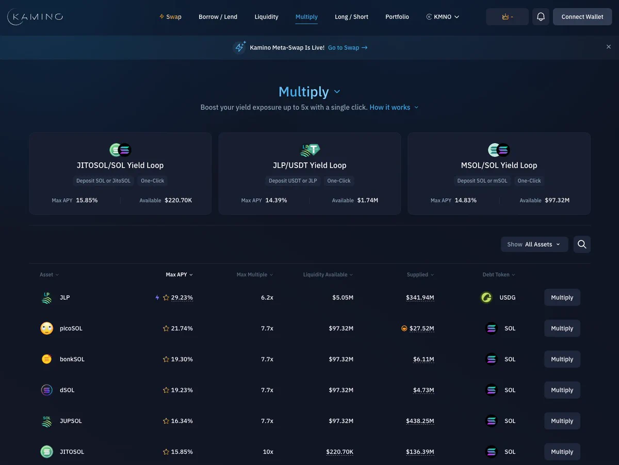The height and width of the screenshot is (465, 619).
Task: Click the orange icon beside $27.52M
Action: pos(404,329)
